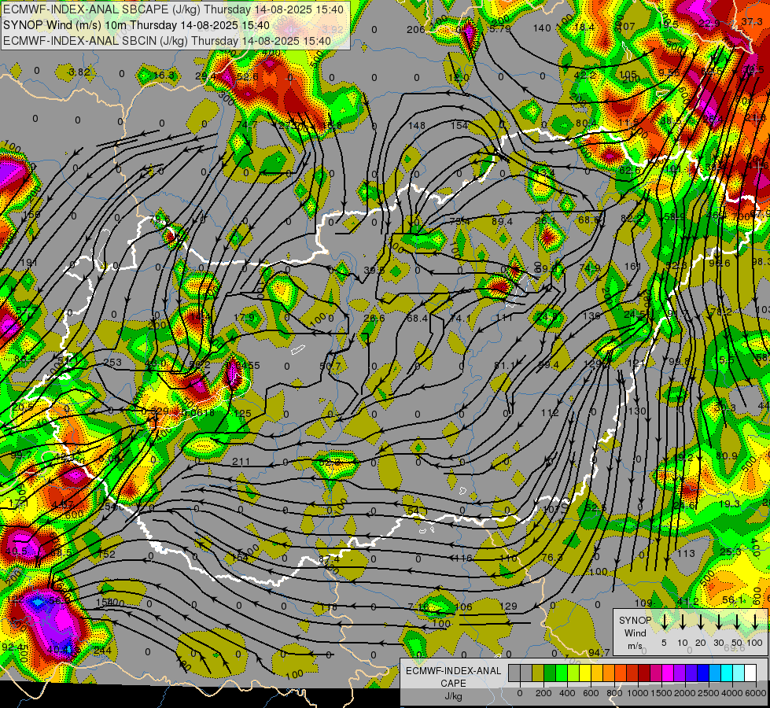Screen dimensions: 770x708
Task: Click the station value 3.82
Action: coord(79,72)
